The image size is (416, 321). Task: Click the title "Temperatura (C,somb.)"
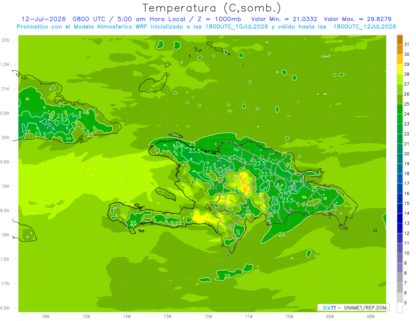212,8
